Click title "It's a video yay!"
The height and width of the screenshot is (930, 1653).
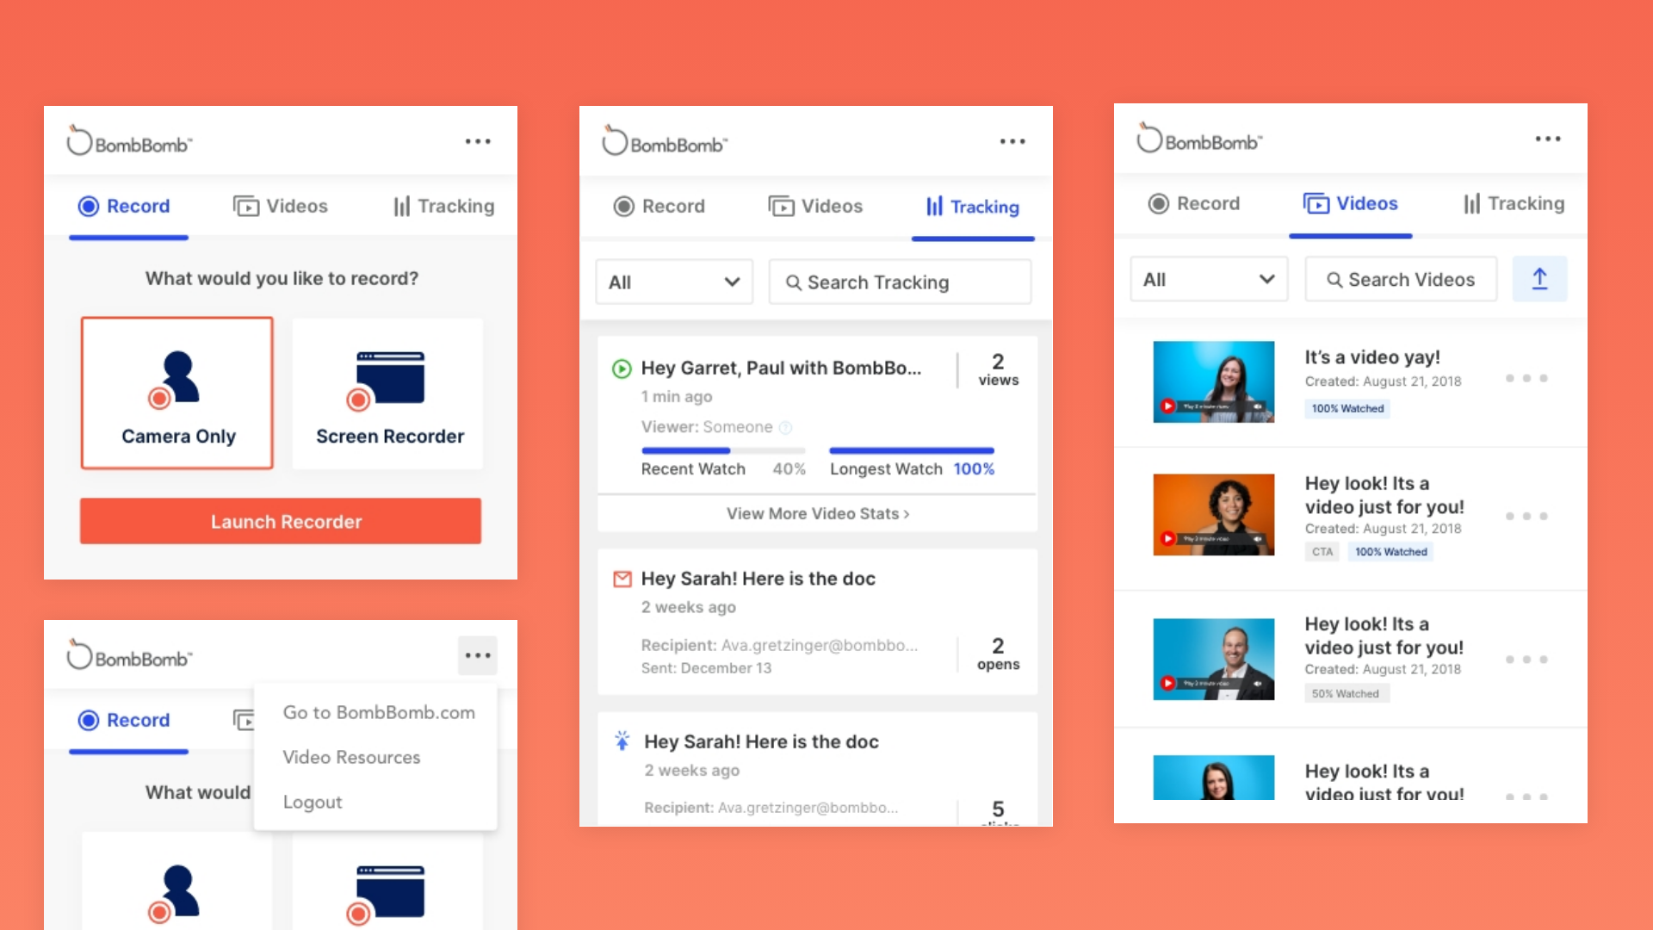1371,357
